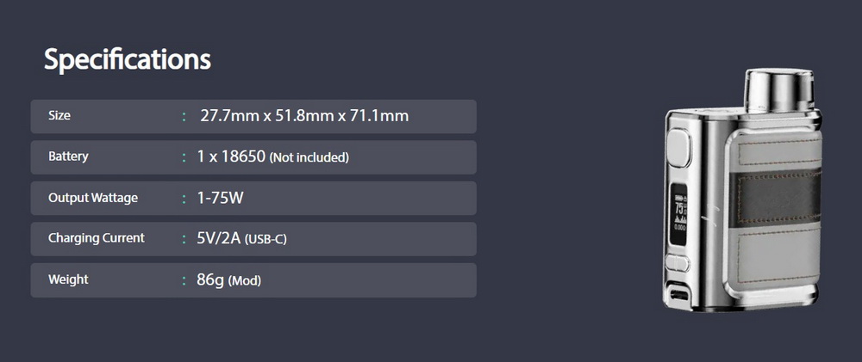Click the (Not included) note
862x362 pixels.
[309, 158]
